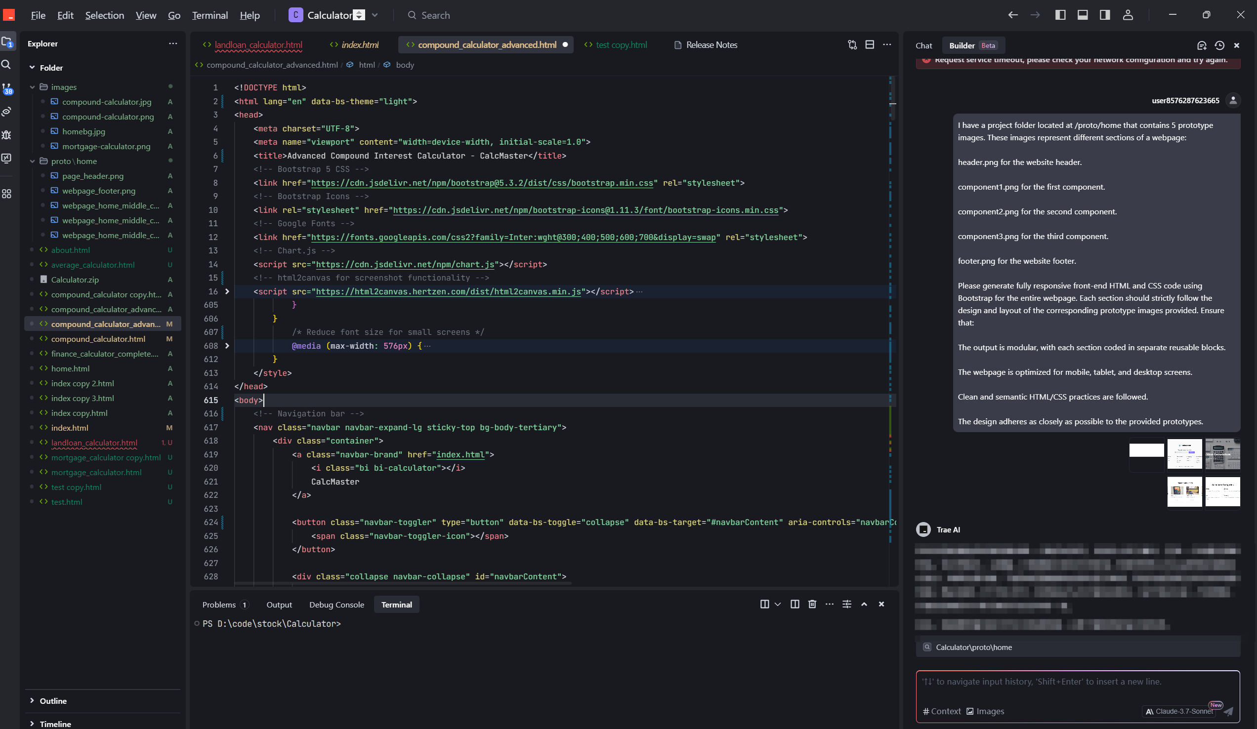Open Calculator\proto\home reference in chat

pyautogui.click(x=1078, y=647)
